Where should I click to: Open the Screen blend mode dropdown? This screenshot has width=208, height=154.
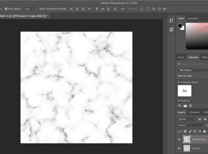[x=191, y=125]
